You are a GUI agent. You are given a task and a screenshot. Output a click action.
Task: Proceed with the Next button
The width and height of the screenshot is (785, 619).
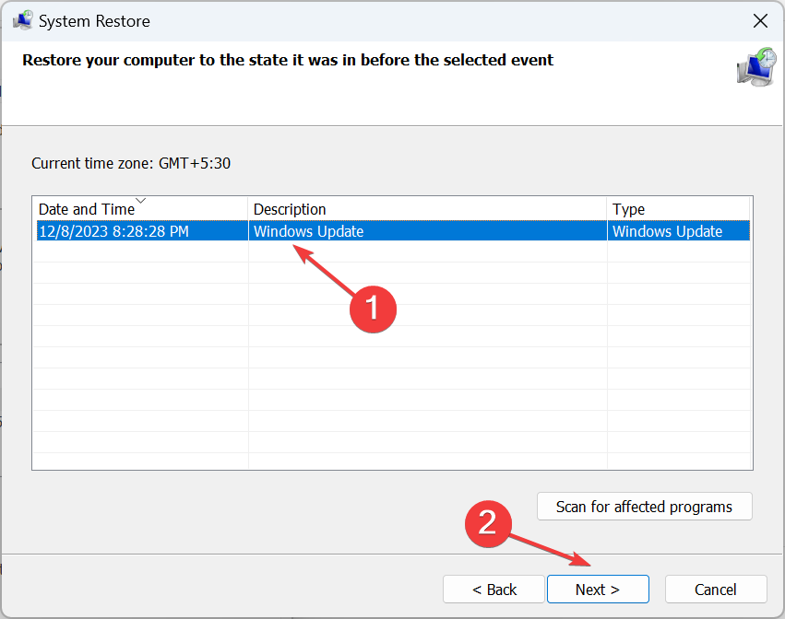(598, 590)
